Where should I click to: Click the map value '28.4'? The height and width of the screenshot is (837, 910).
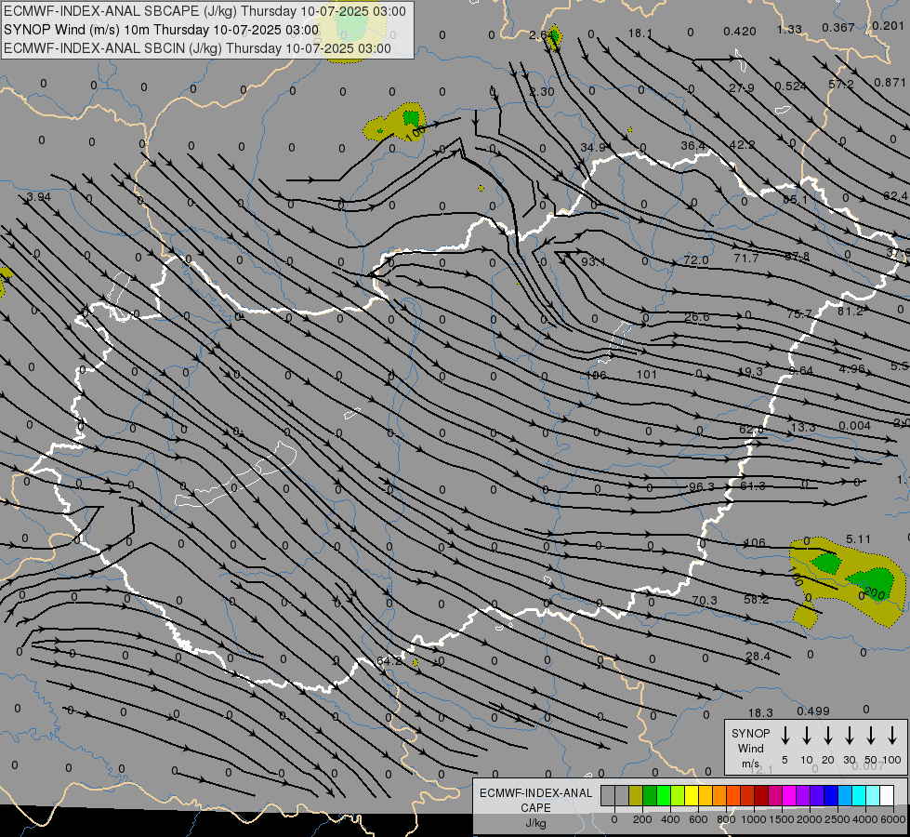pyautogui.click(x=758, y=657)
